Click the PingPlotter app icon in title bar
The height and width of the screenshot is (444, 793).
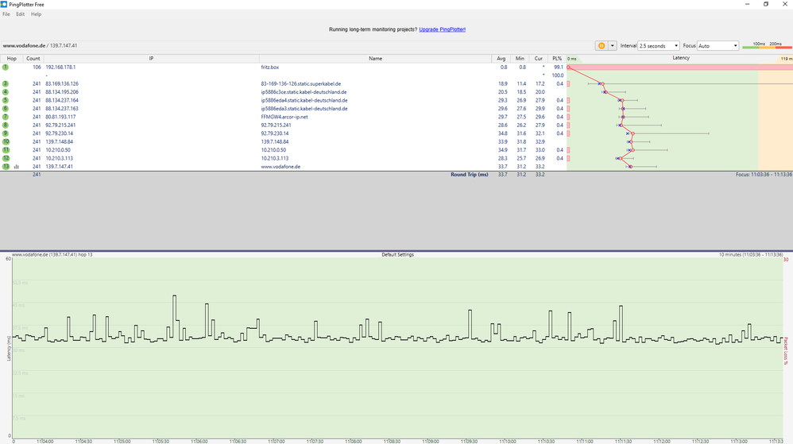tap(4, 4)
